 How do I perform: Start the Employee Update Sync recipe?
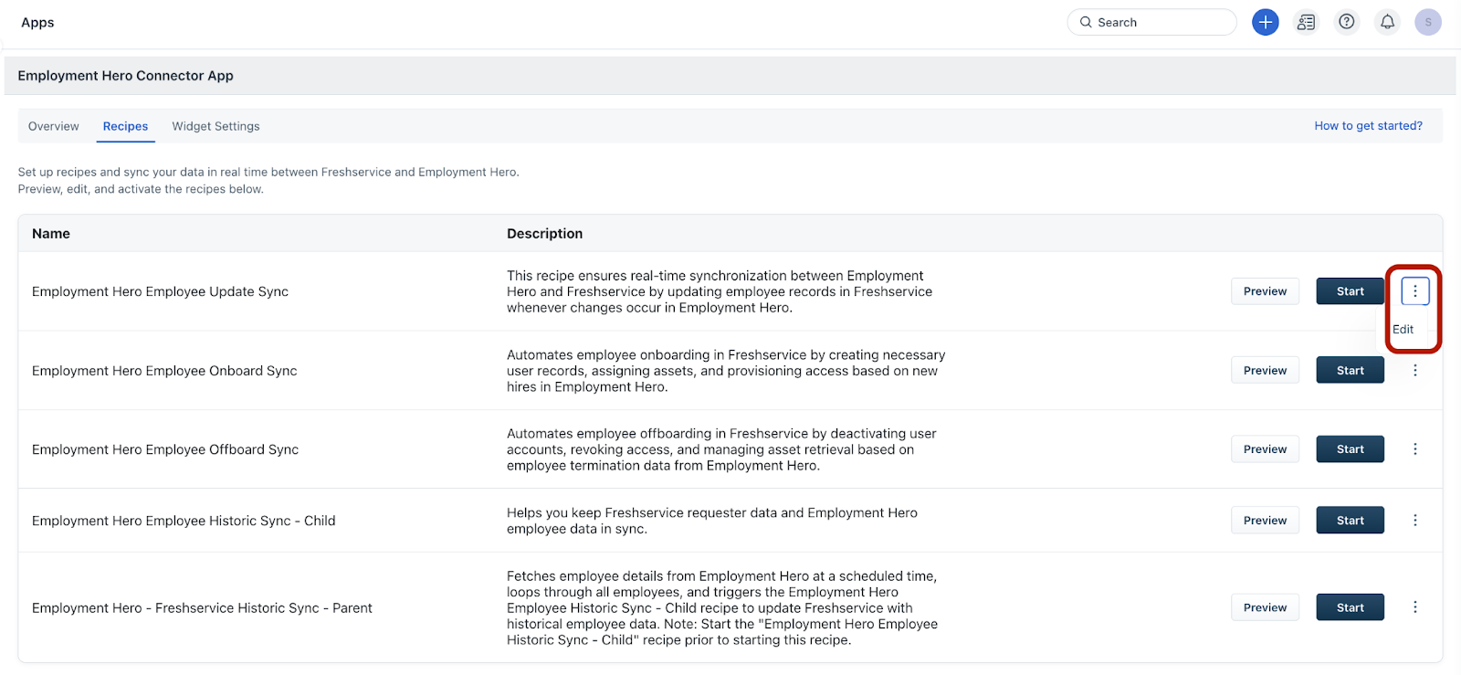1350,291
